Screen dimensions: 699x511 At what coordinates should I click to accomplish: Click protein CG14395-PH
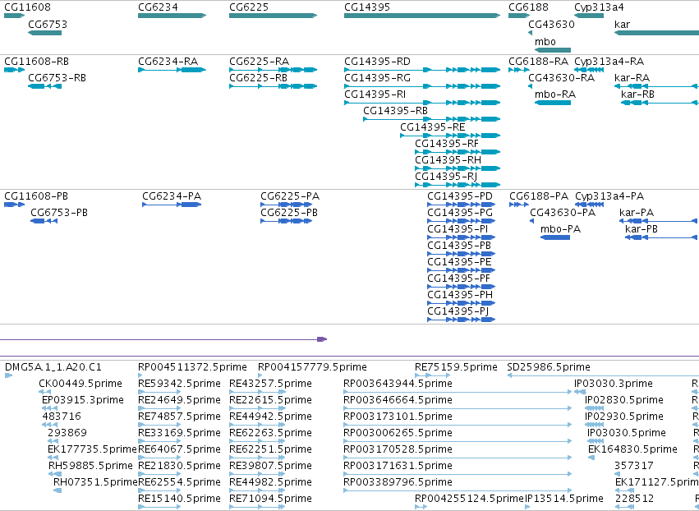click(x=460, y=295)
